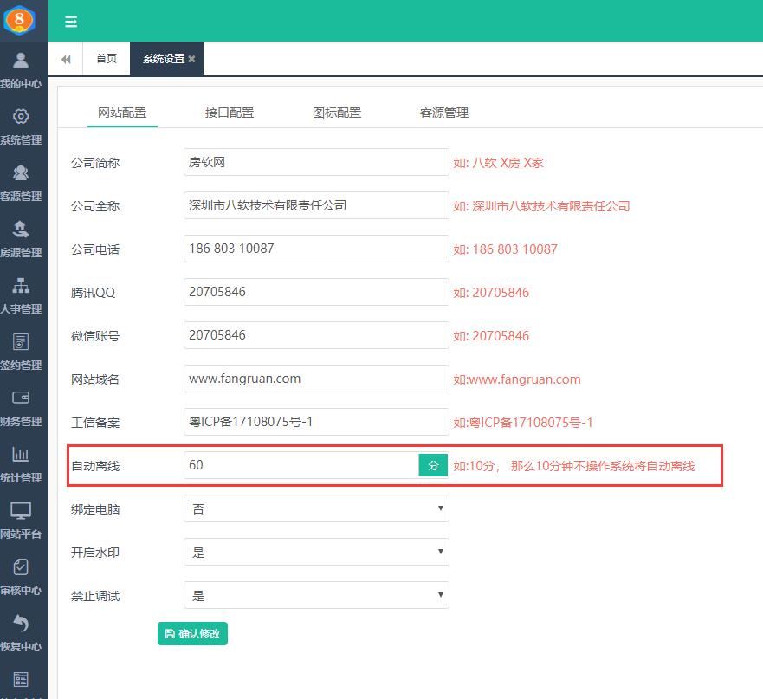The width and height of the screenshot is (763, 699).
Task: Open 恢复中心 undo arrow icon
Action: coord(21,623)
